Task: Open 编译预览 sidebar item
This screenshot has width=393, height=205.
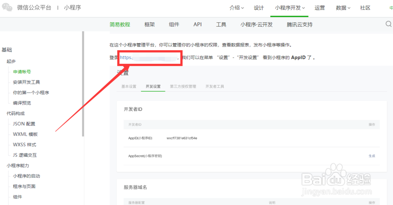Action: pyautogui.click(x=22, y=103)
